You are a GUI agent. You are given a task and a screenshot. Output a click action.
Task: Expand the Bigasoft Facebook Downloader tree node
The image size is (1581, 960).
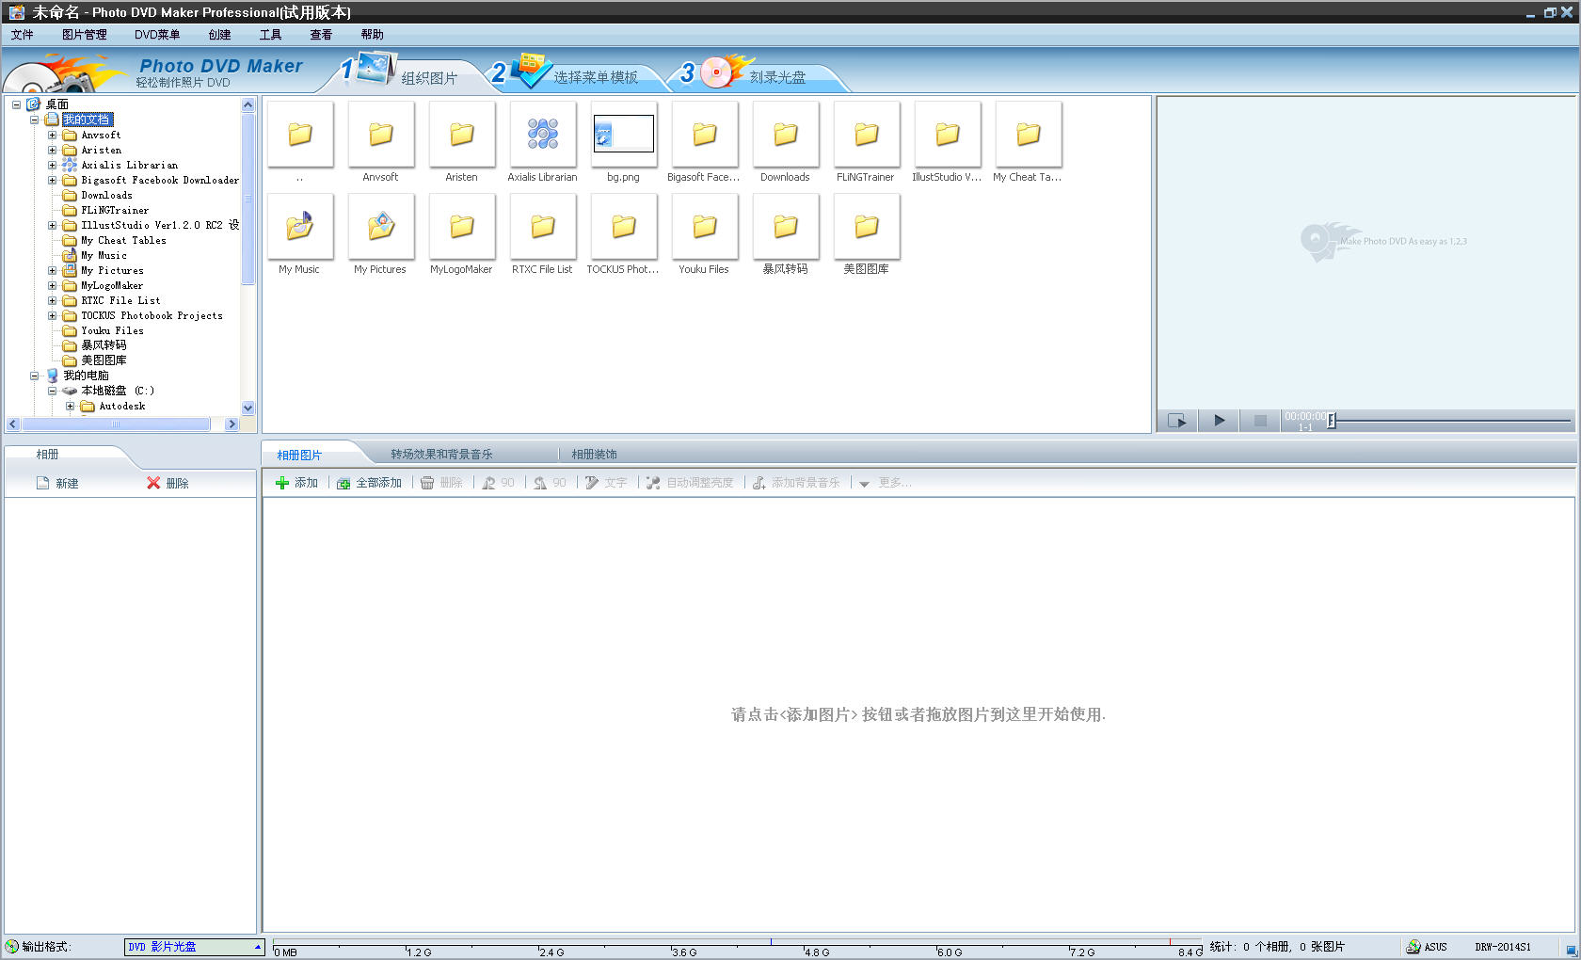pos(53,180)
